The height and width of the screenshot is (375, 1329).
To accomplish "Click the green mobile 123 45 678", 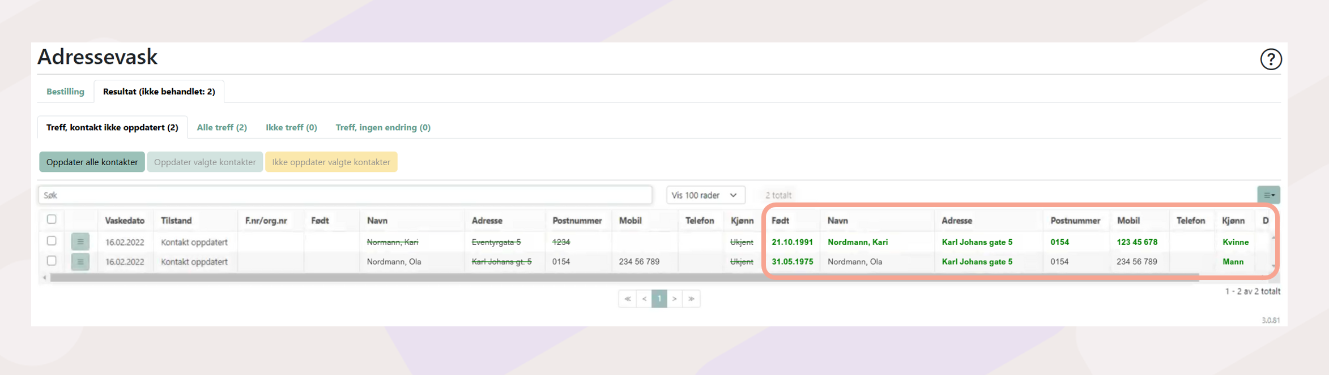I will coord(1137,242).
